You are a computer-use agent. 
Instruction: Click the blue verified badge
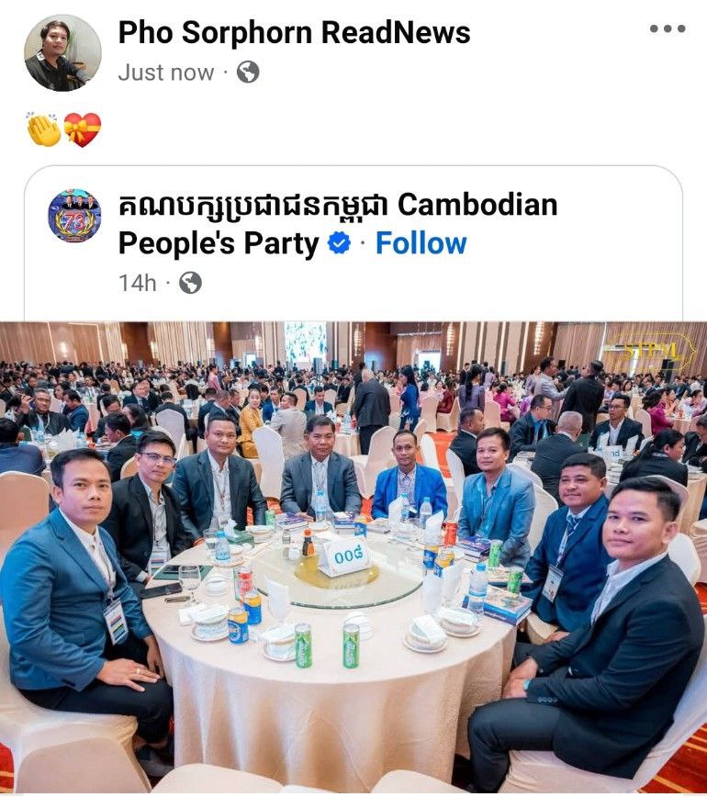pyautogui.click(x=339, y=243)
